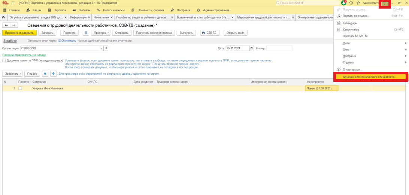The width and height of the screenshot is (409, 195).
Task: Move selected row down with blue arrow
Action: pos(54,74)
